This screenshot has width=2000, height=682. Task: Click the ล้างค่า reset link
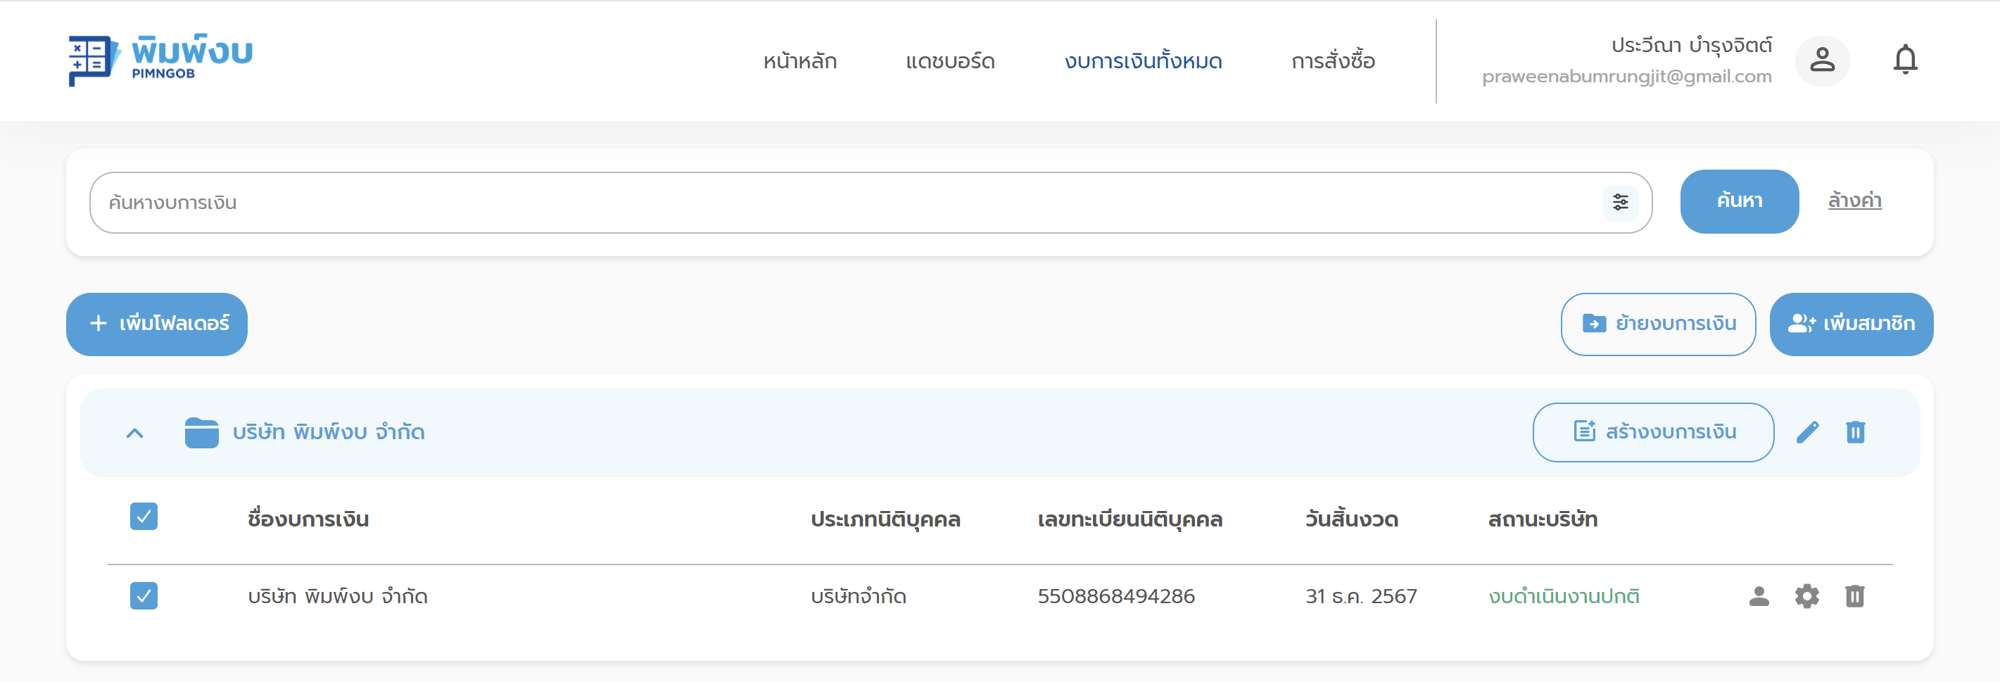click(x=1854, y=201)
